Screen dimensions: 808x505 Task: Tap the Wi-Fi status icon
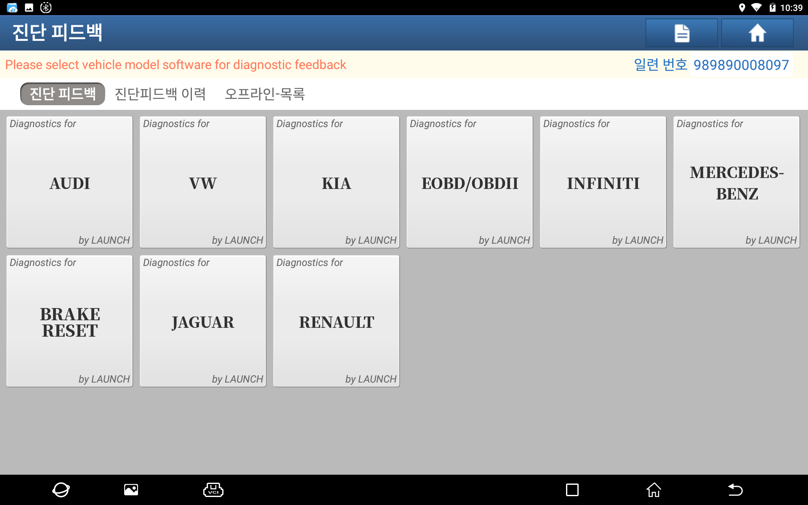point(756,8)
